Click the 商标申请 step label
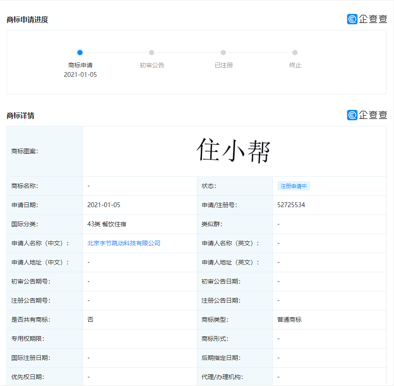 (80, 65)
